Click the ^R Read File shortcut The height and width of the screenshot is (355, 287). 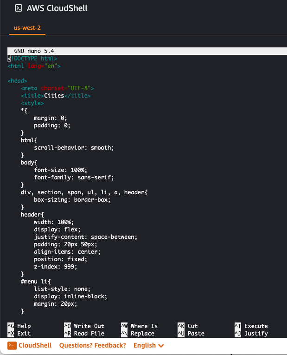point(84,334)
